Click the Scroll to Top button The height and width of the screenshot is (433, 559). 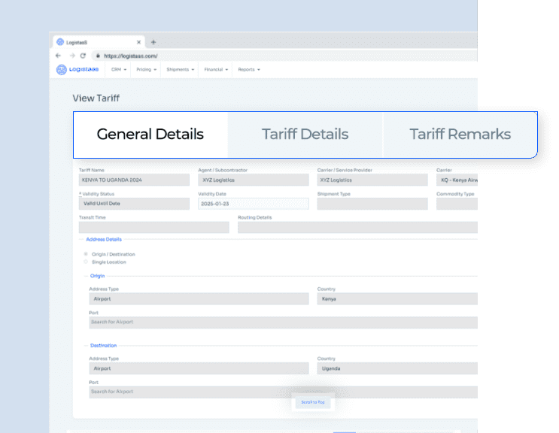point(313,402)
